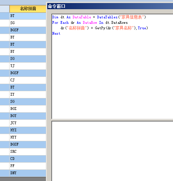Place cursor on GetPy in code
Viewport: 173px width, 181px height.
pos(100,28)
